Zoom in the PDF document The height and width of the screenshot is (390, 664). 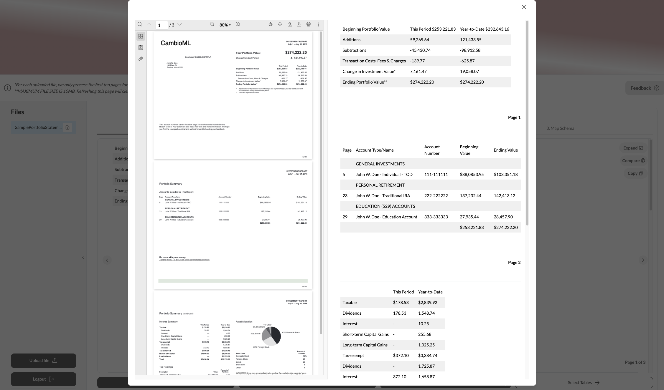(x=238, y=24)
